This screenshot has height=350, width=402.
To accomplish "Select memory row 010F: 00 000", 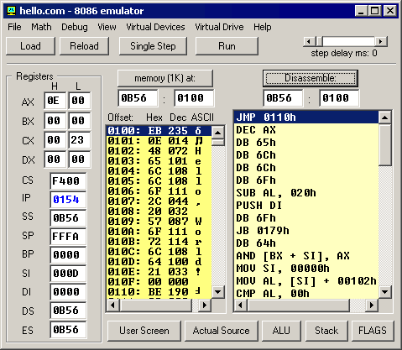I will pyautogui.click(x=159, y=282).
